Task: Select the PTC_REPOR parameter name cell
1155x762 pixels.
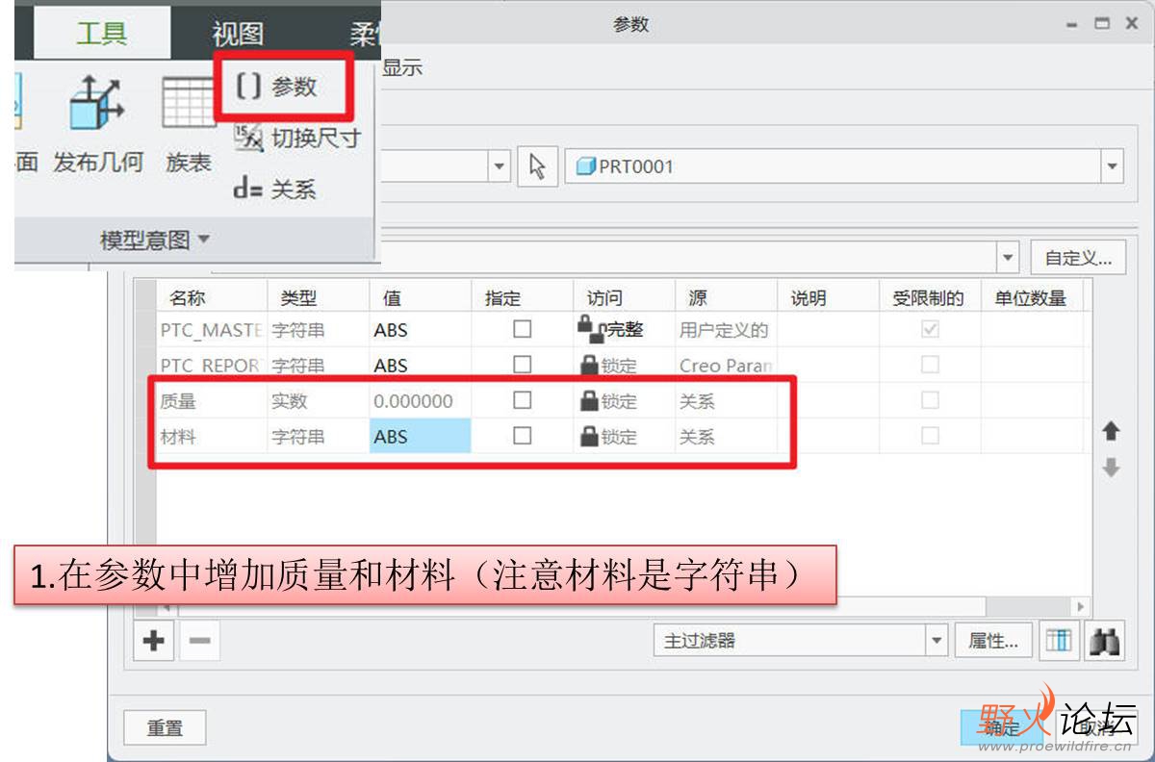Action: point(213,366)
